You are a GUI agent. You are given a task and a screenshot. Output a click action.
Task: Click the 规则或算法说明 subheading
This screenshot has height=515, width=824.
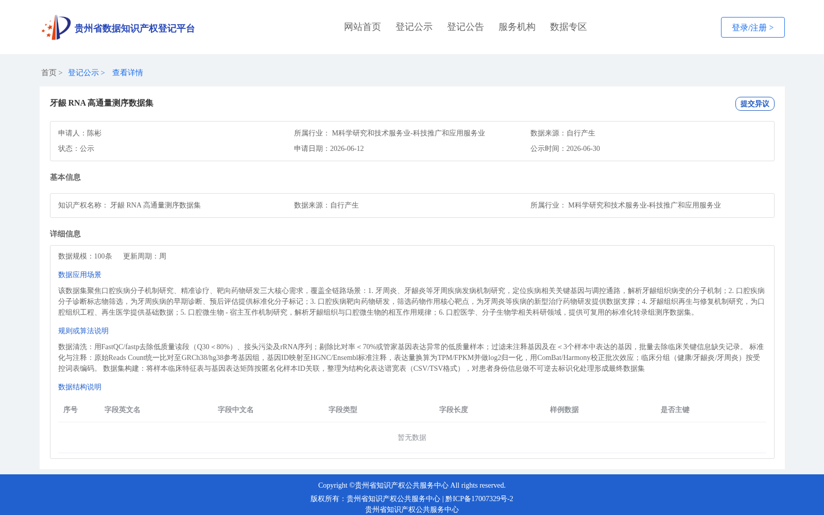[x=83, y=331]
